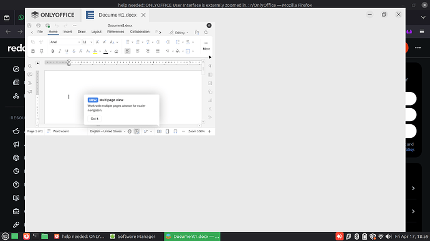Open paragraph settings in the right sidebar
Viewport: 430px width, 241px height.
pyautogui.click(x=210, y=66)
